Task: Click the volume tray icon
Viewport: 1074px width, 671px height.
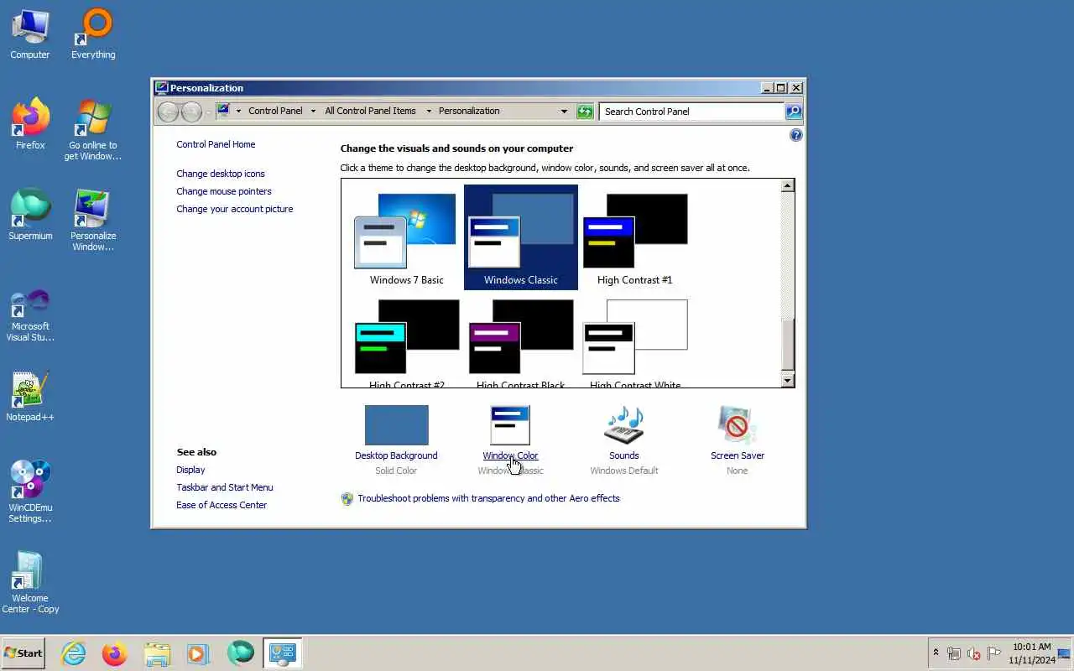Action: 974,653
